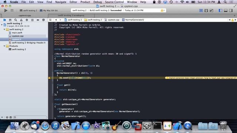This screenshot has height=133, width=237.
Task: Switch to the swift testing 2.xcodeproj tab
Action: click(x=71, y=16)
